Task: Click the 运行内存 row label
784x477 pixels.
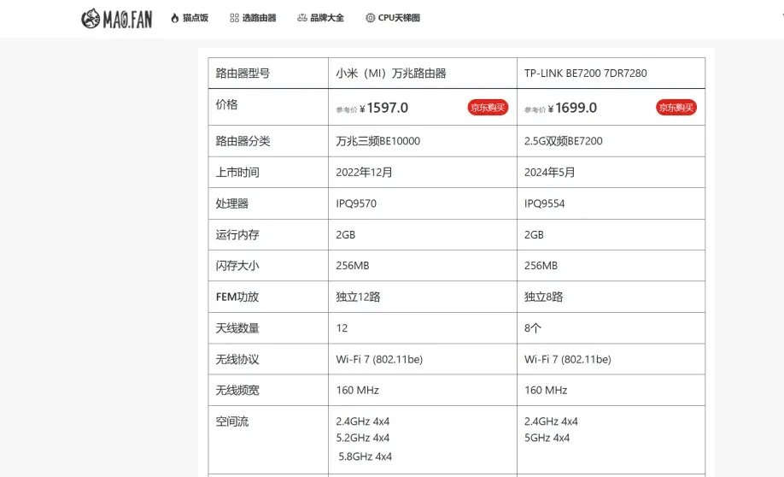Action: click(x=237, y=235)
